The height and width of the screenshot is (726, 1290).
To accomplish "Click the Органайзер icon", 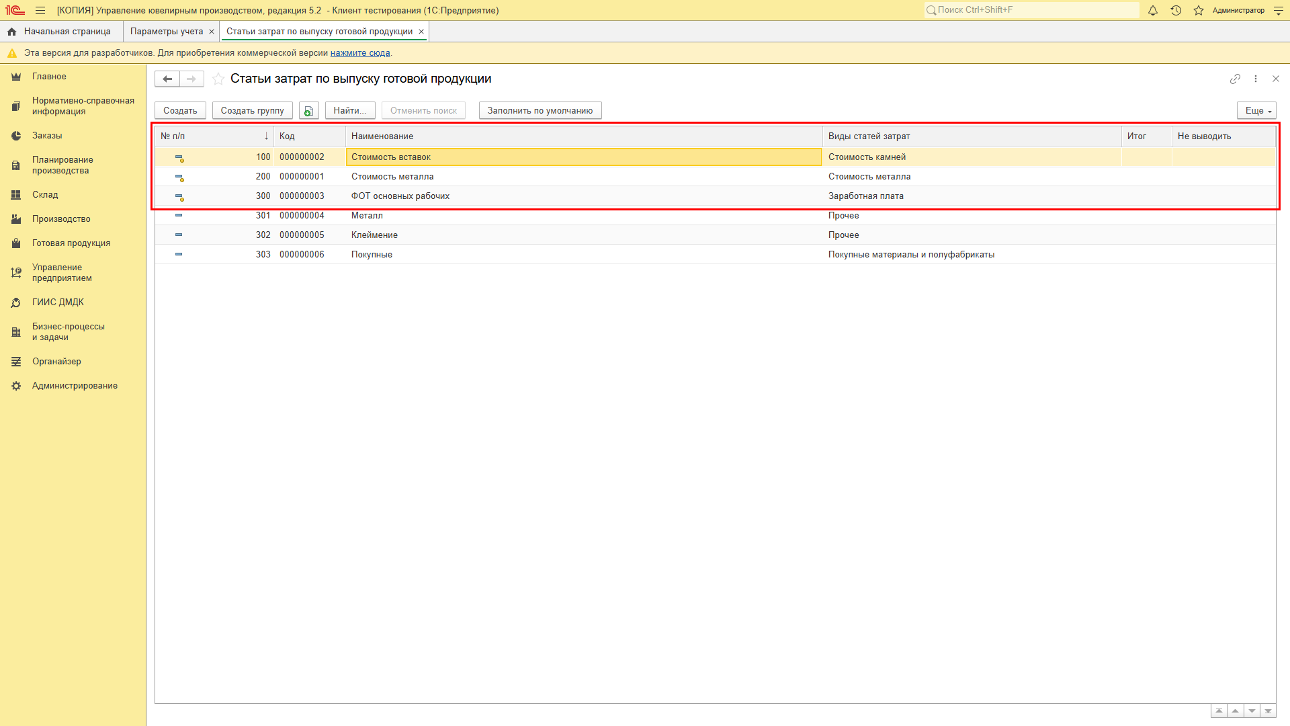I will [x=16, y=362].
